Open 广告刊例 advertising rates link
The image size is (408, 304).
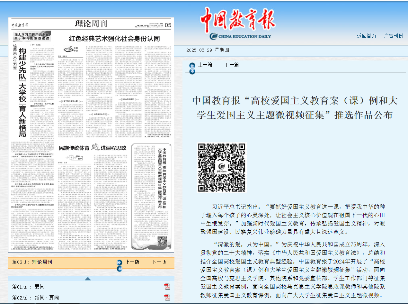[x=394, y=36]
